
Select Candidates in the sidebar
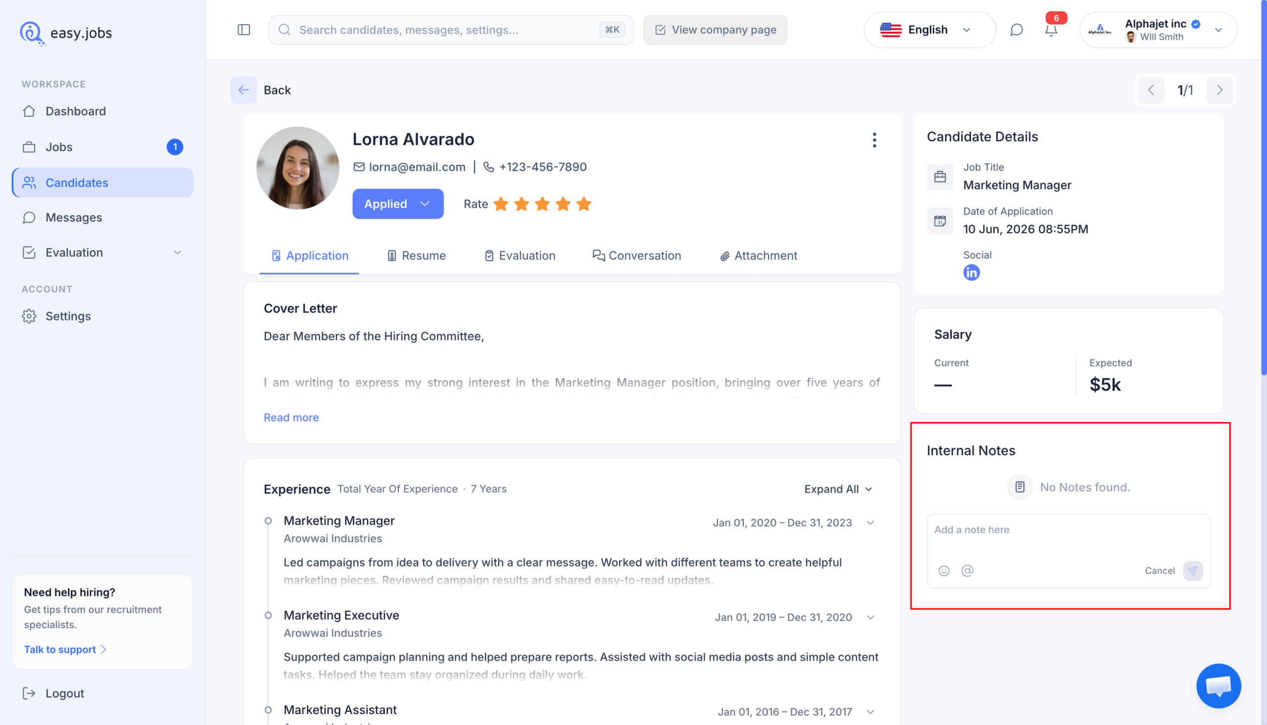pyautogui.click(x=102, y=183)
